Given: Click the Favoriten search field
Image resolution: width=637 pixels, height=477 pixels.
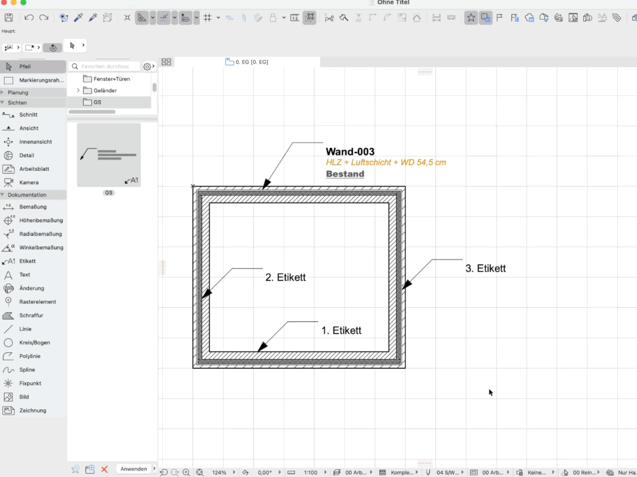Looking at the screenshot, I should tap(105, 66).
